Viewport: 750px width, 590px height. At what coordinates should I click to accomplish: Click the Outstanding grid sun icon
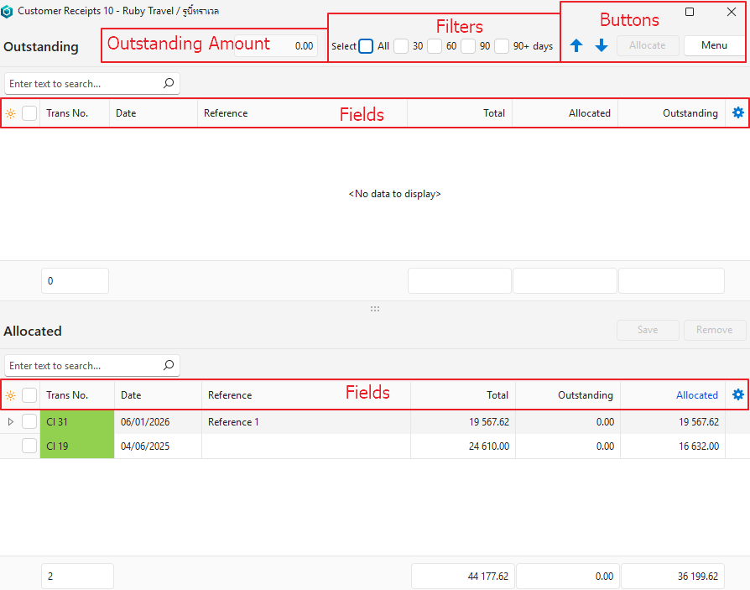[11, 113]
